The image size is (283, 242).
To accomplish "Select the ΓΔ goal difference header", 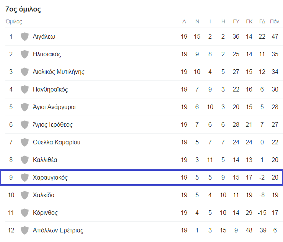I will coord(262,22).
